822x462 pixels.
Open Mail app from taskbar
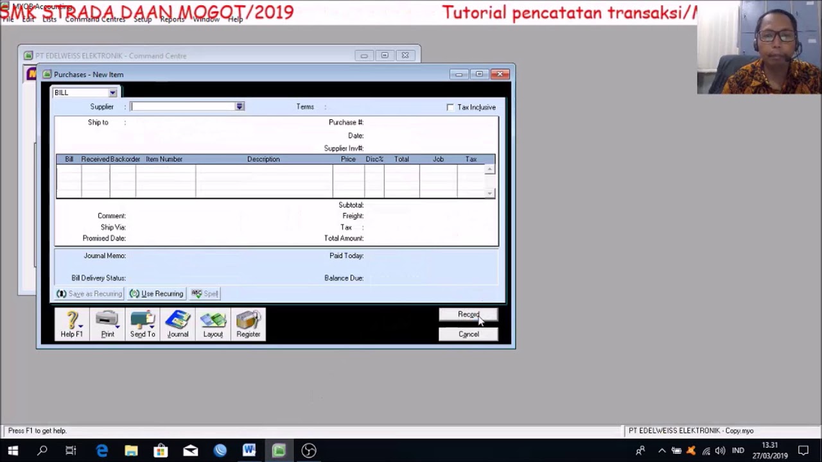(190, 450)
